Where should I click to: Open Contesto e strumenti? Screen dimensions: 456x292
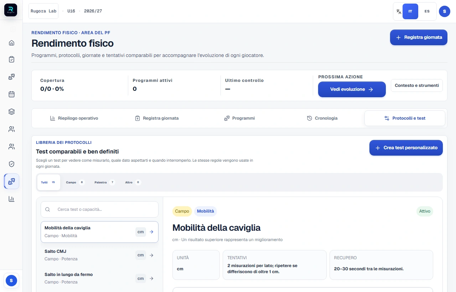click(417, 85)
